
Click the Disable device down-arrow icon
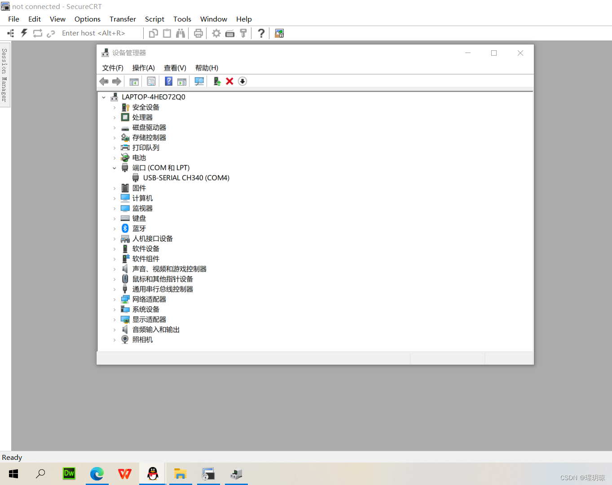click(242, 81)
